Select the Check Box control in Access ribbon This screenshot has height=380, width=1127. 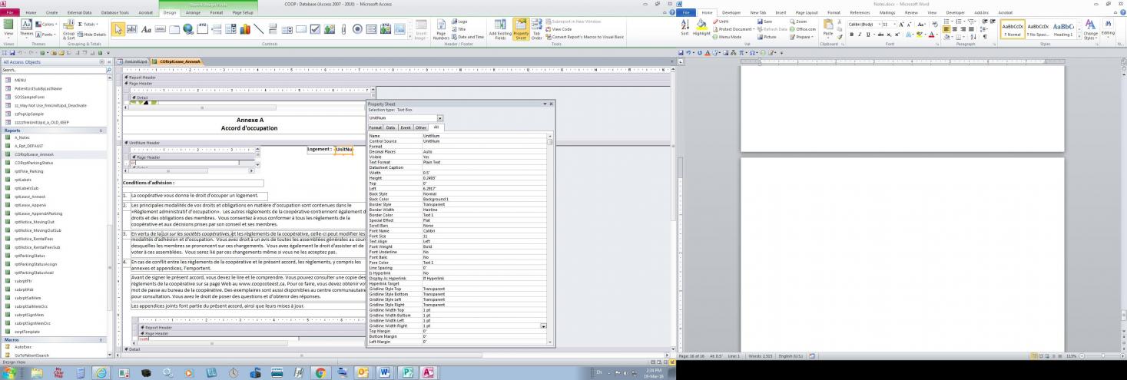[x=315, y=29]
